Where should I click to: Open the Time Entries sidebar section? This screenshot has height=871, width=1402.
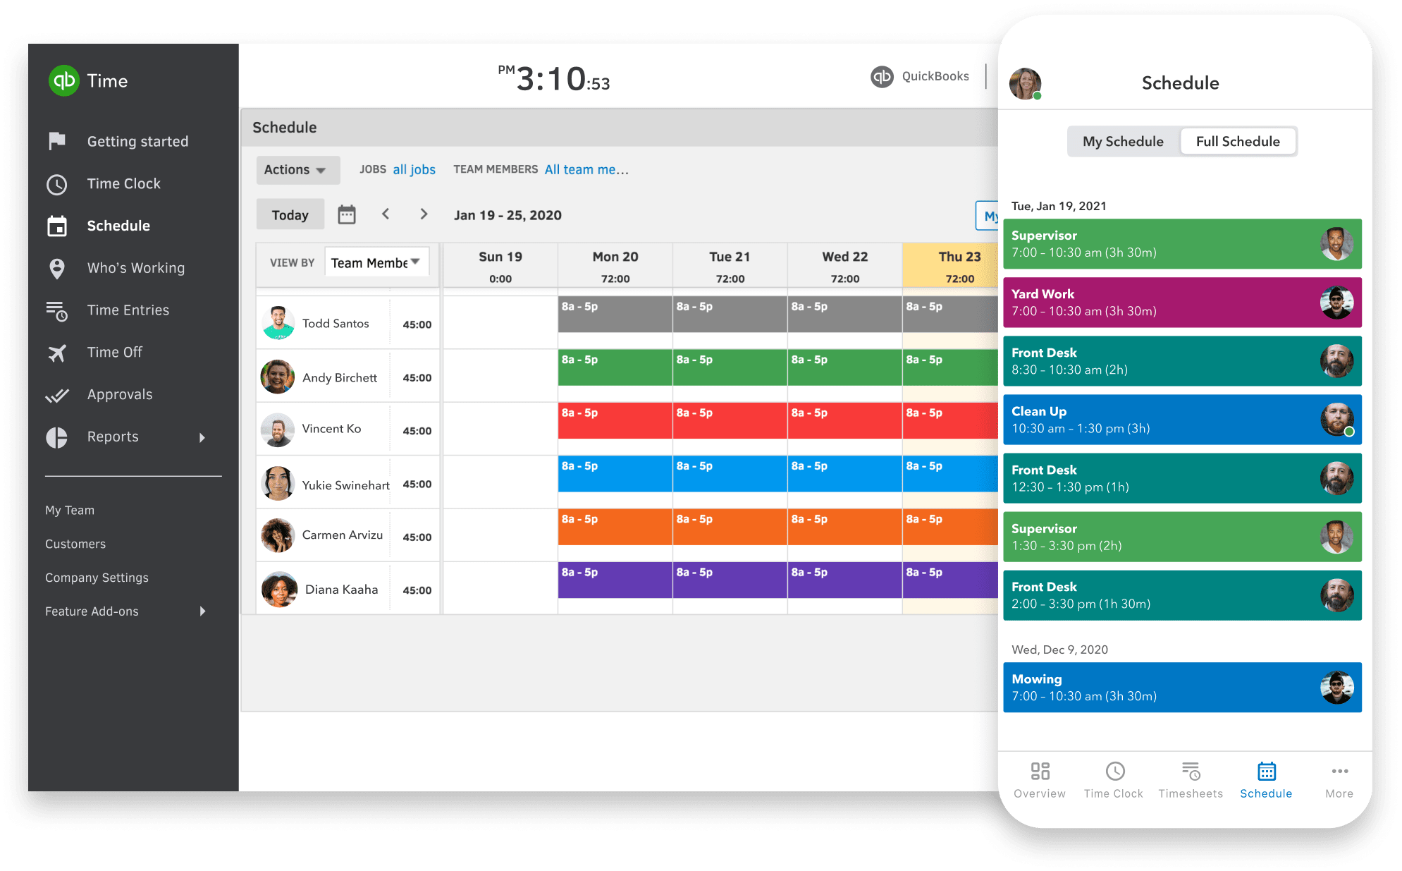click(128, 309)
